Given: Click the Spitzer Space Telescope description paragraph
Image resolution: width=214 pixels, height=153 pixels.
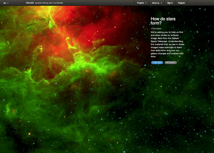Looking at the screenshot, I should [167, 44].
